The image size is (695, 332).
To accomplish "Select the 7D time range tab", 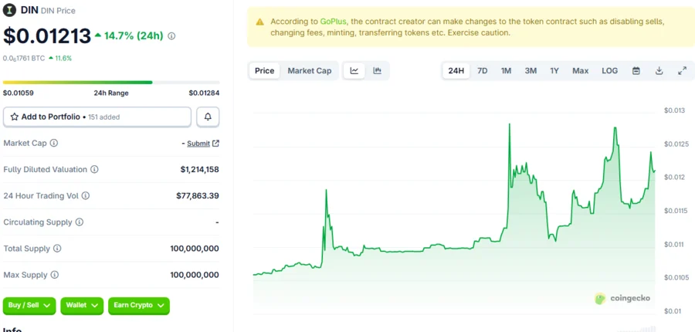I will pos(482,71).
